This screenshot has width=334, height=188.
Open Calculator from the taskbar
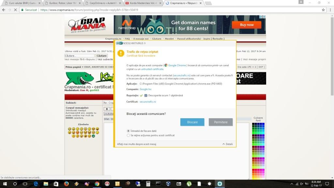[x=148, y=184]
